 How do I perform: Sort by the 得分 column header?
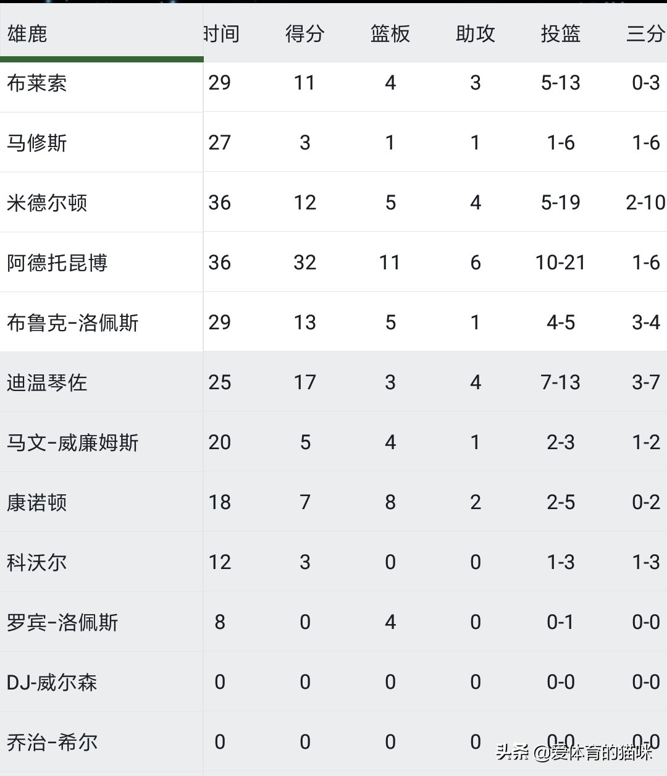304,33
